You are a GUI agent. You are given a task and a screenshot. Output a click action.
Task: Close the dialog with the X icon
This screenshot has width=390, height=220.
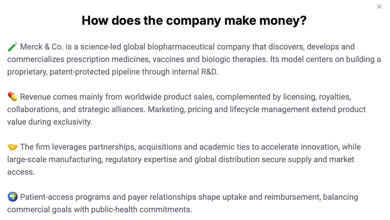[x=379, y=7]
